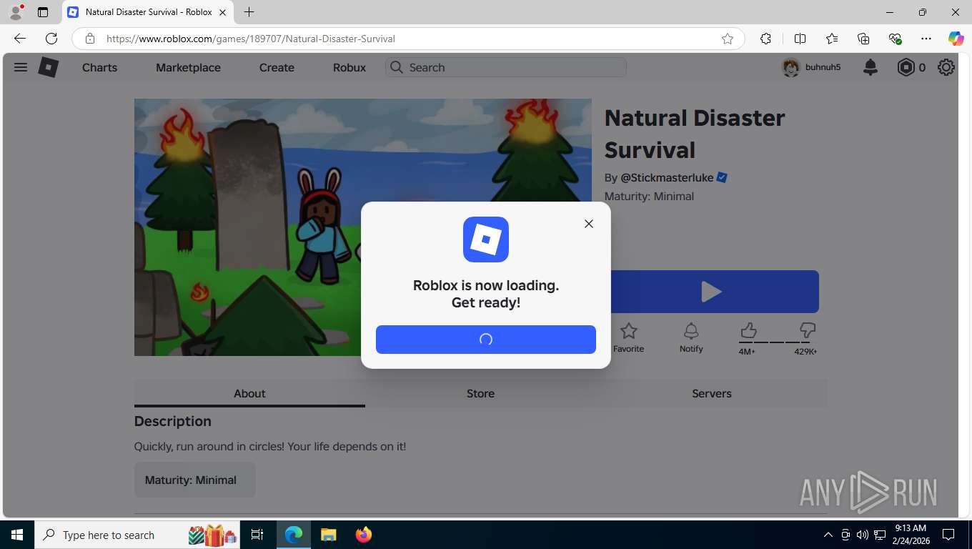View site information lock icon
This screenshot has width=972, height=549.
click(89, 39)
